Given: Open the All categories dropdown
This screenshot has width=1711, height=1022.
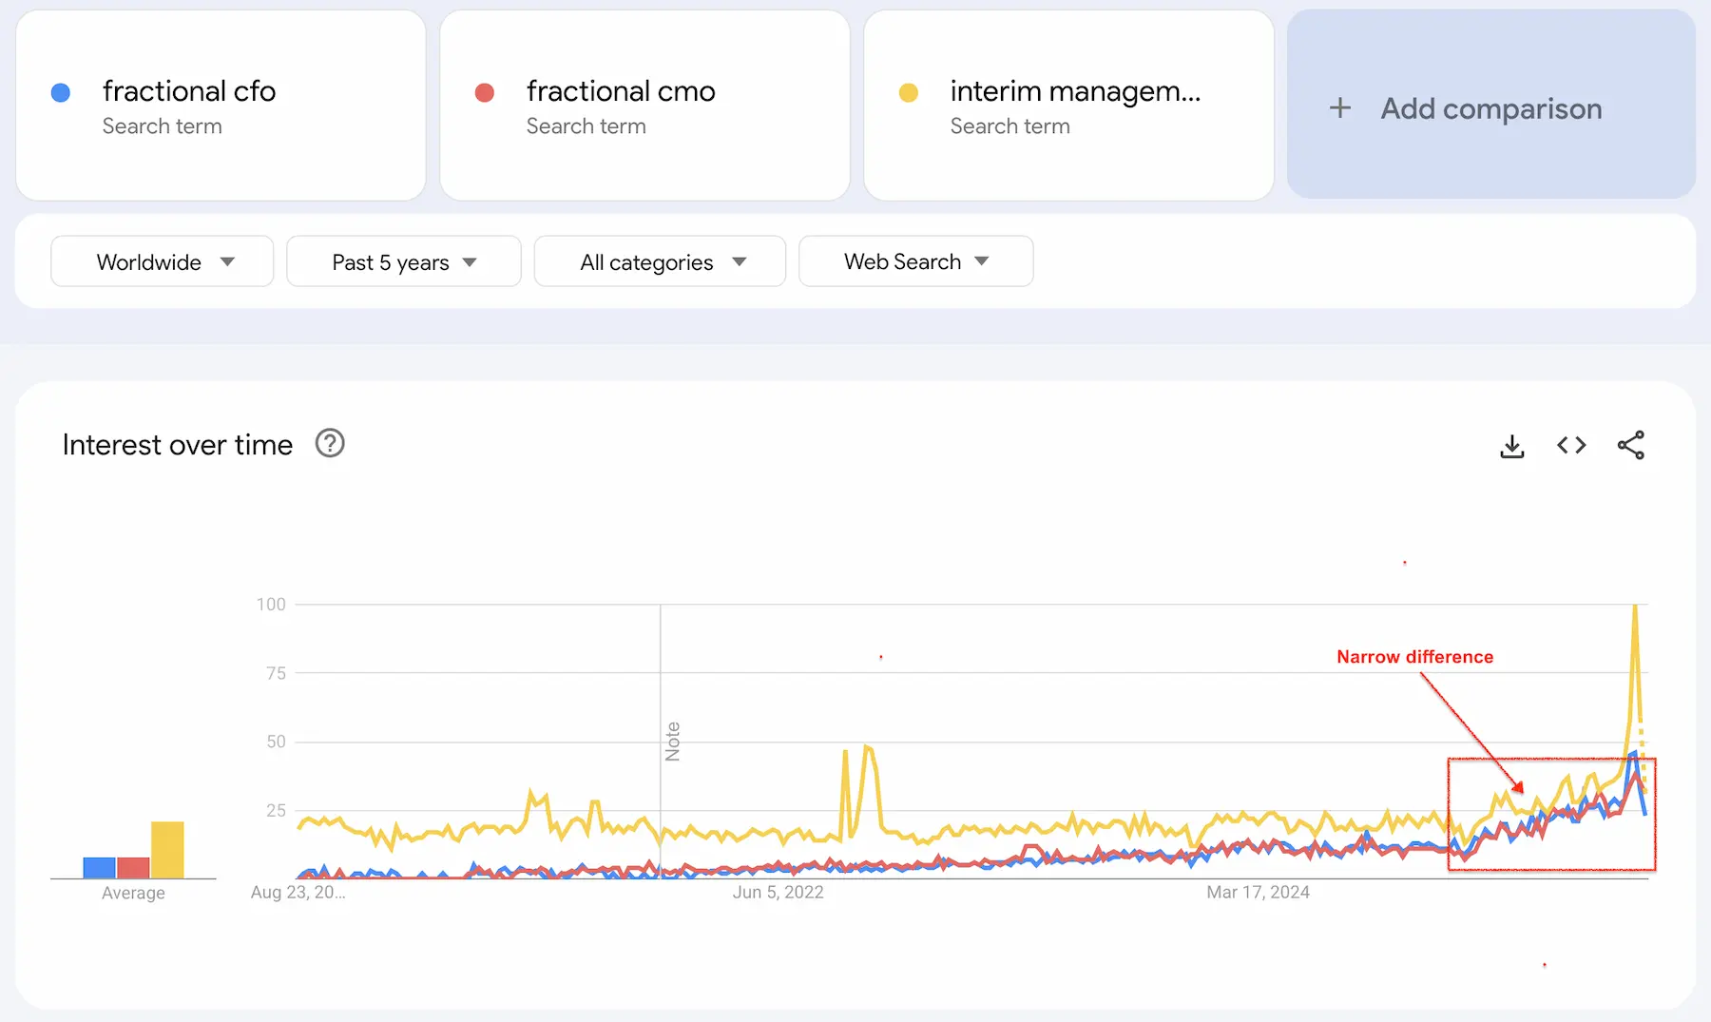Looking at the screenshot, I should click(x=660, y=261).
